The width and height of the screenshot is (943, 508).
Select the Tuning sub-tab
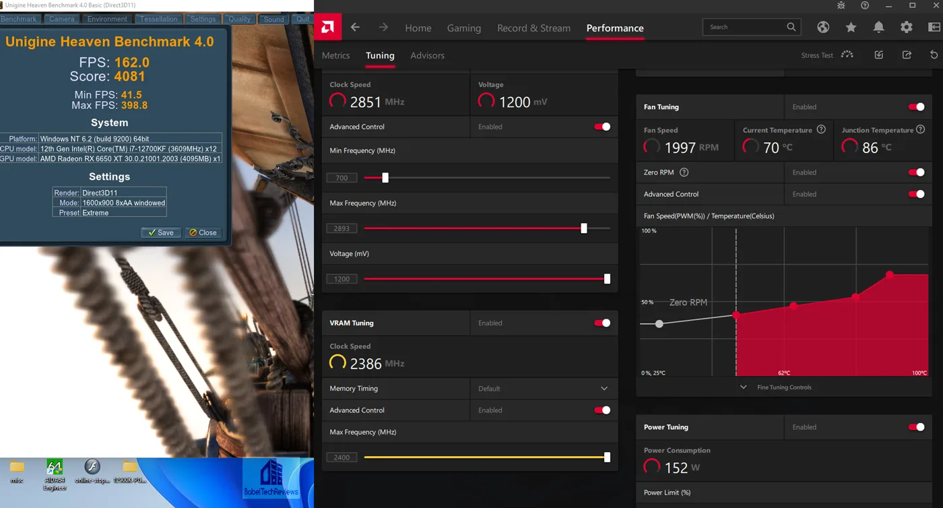[380, 55]
